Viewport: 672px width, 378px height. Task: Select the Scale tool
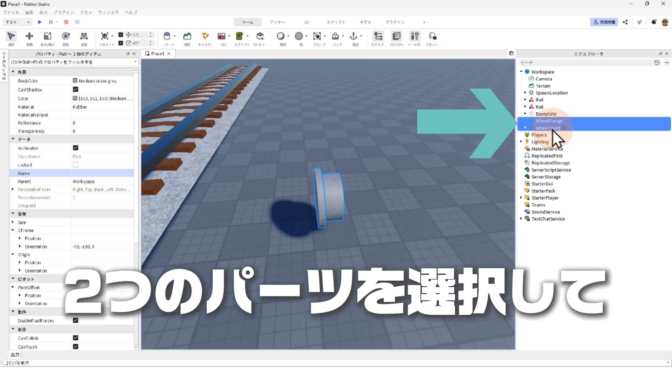click(x=47, y=36)
